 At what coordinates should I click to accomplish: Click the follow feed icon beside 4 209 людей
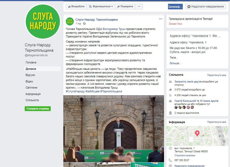pos(170,95)
